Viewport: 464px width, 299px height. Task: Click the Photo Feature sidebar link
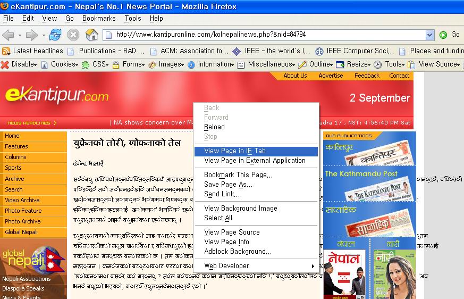pyautogui.click(x=23, y=211)
